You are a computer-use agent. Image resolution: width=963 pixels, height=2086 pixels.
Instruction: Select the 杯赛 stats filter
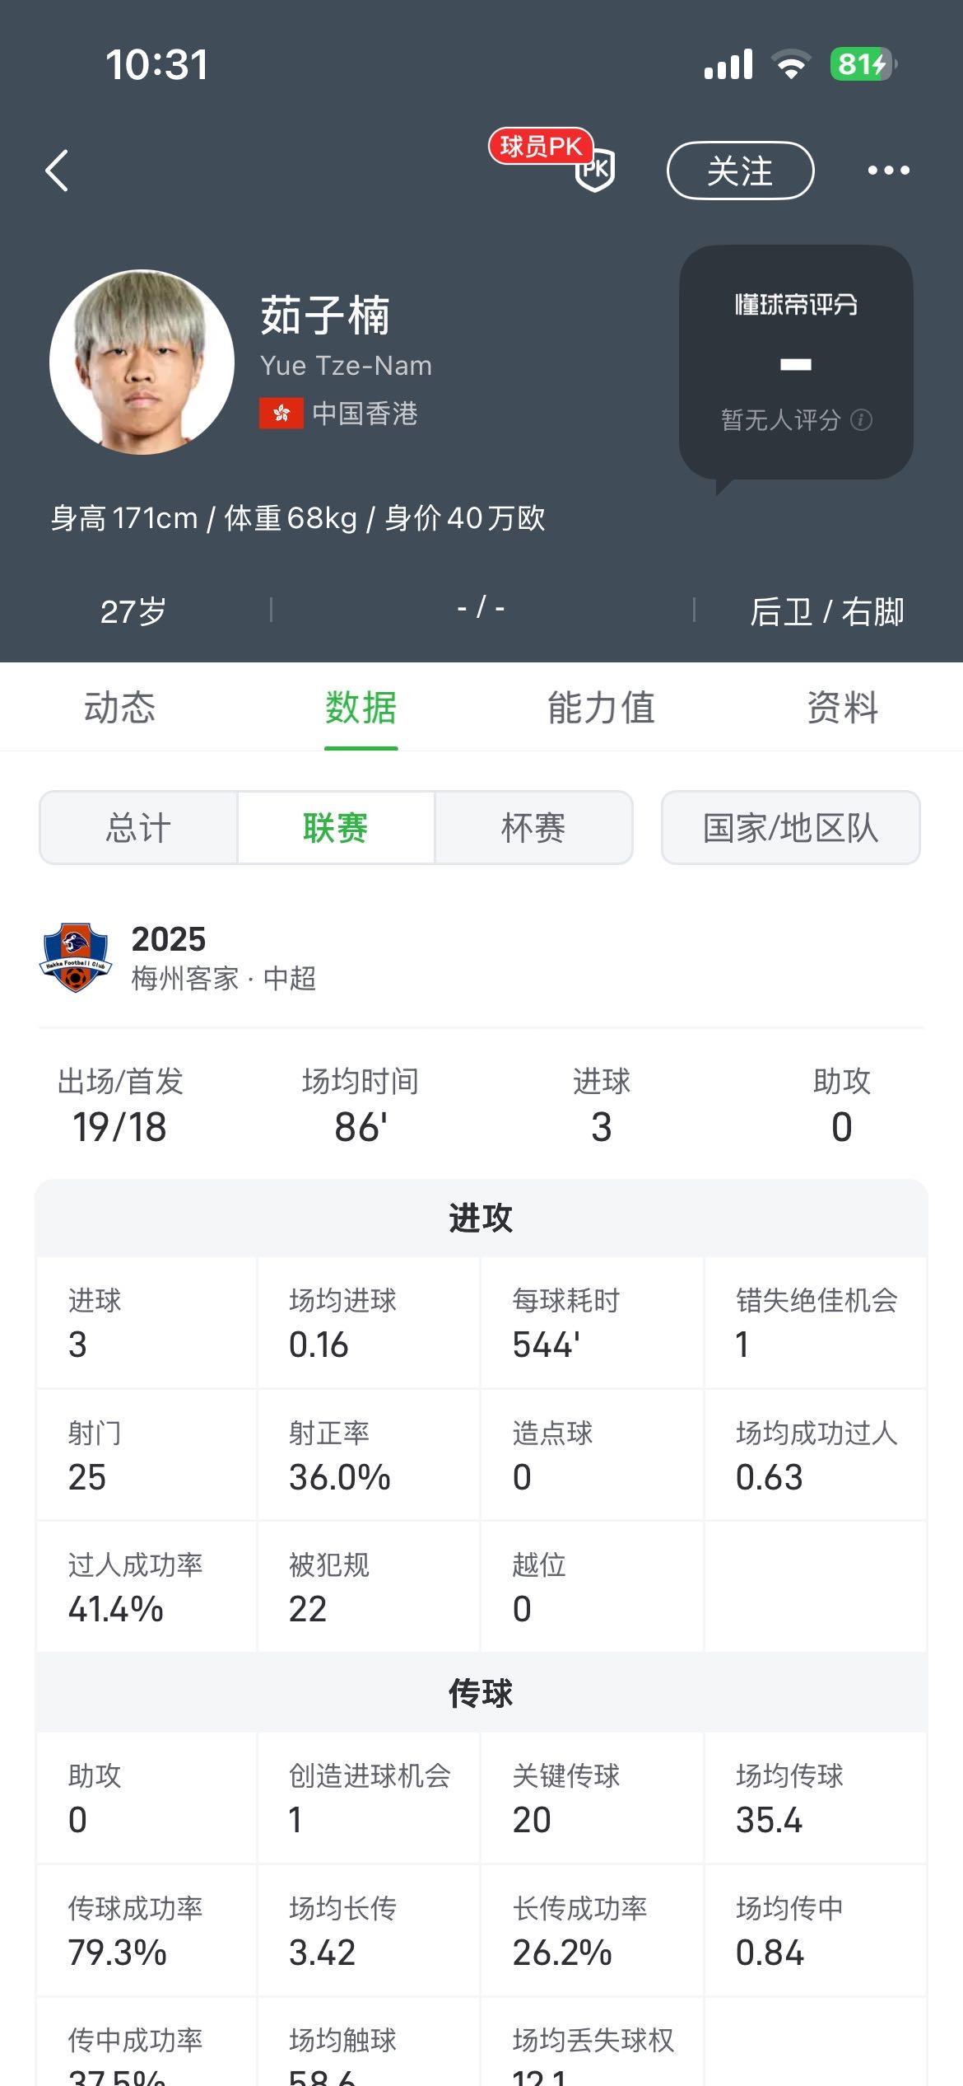pyautogui.click(x=533, y=828)
